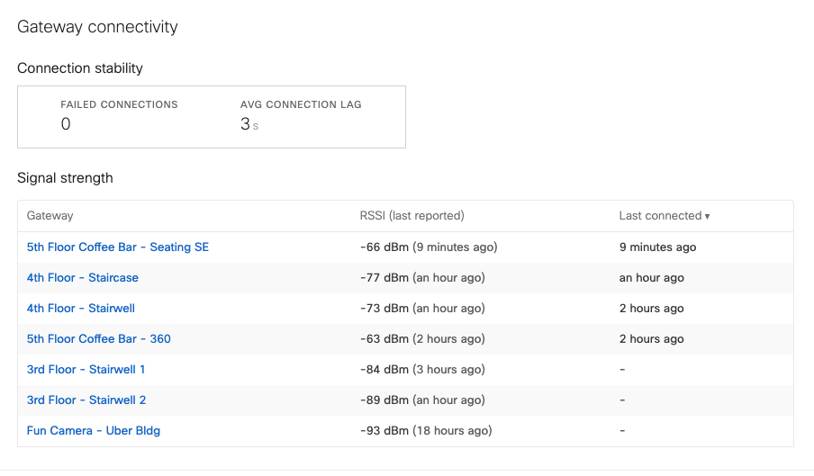Click the Signal strength section heading
The height and width of the screenshot is (476, 814).
pos(65,178)
